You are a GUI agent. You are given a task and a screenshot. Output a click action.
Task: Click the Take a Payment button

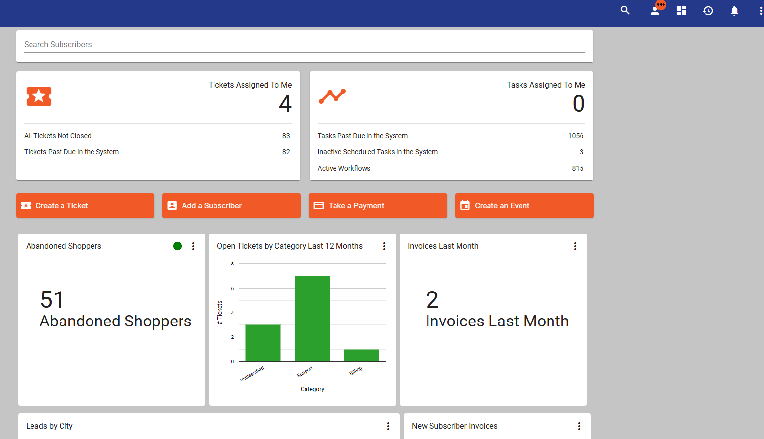pos(378,205)
